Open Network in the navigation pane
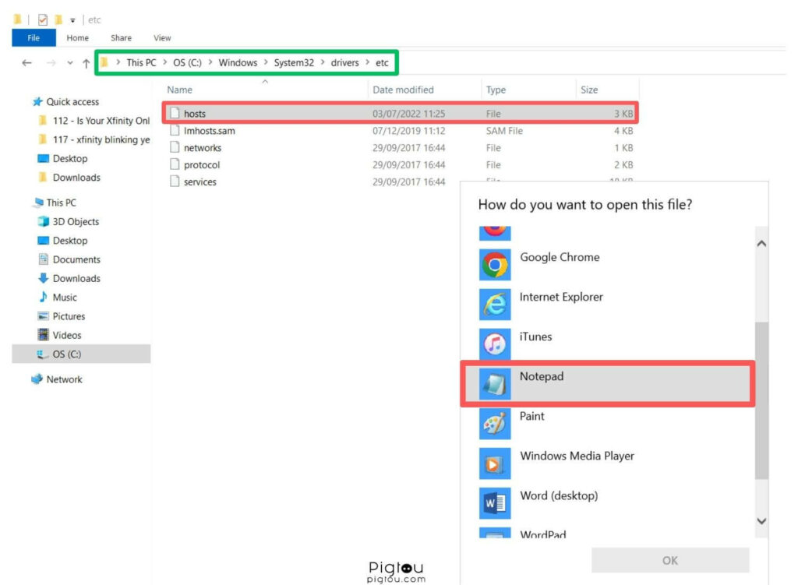This screenshot has height=585, width=798. click(64, 379)
